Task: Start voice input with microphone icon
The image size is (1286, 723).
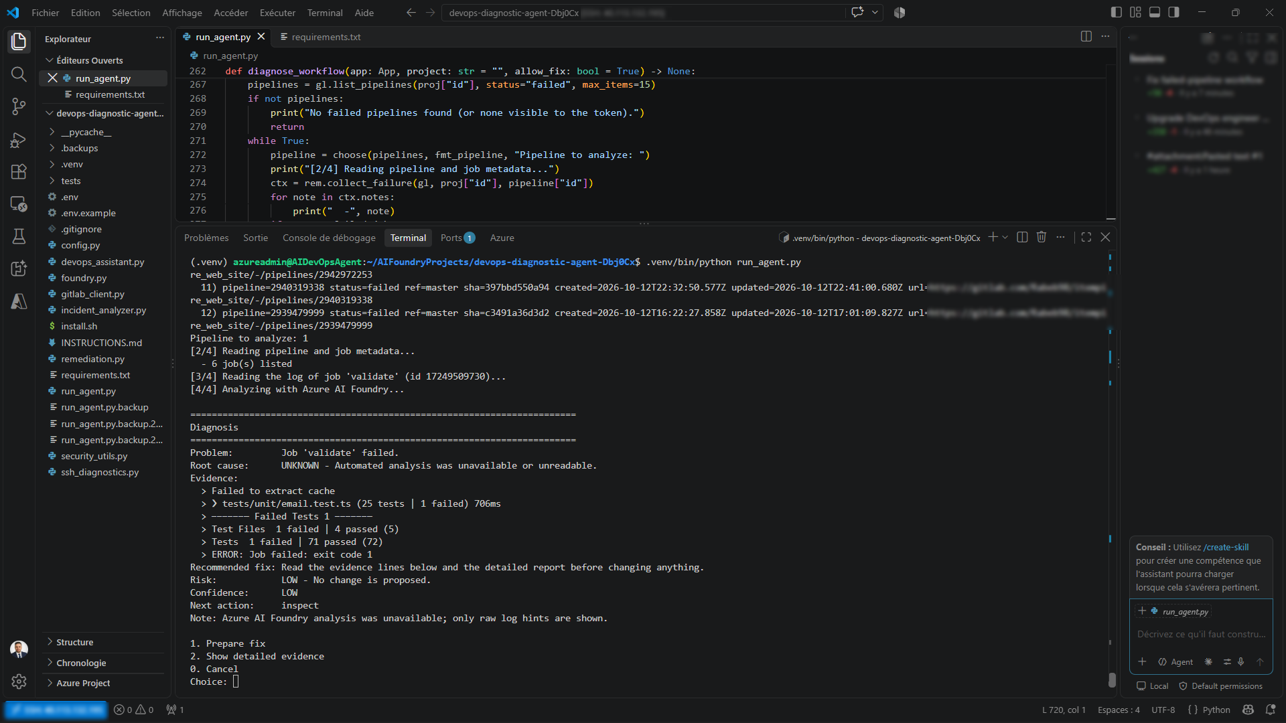Action: pos(1241,661)
